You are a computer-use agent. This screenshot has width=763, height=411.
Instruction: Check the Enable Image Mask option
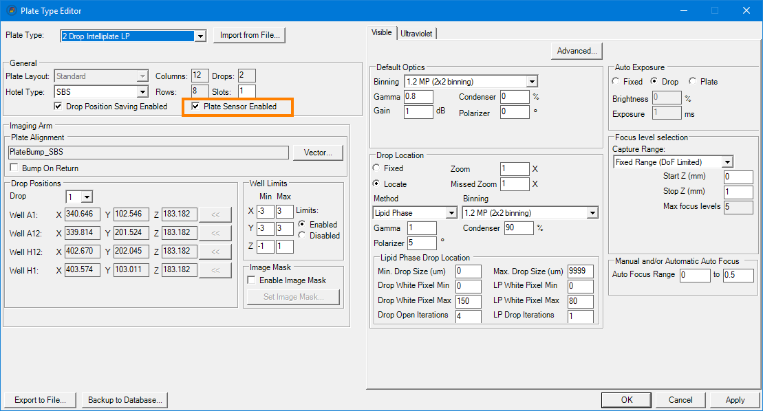(x=252, y=280)
